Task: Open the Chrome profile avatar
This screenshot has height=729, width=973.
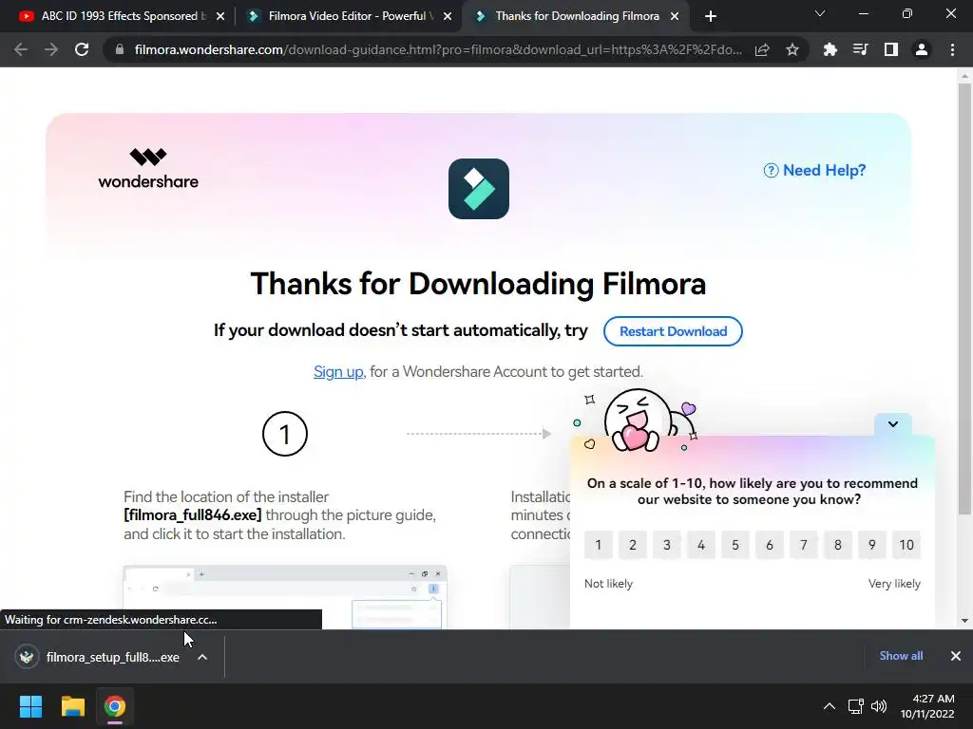Action: click(922, 49)
